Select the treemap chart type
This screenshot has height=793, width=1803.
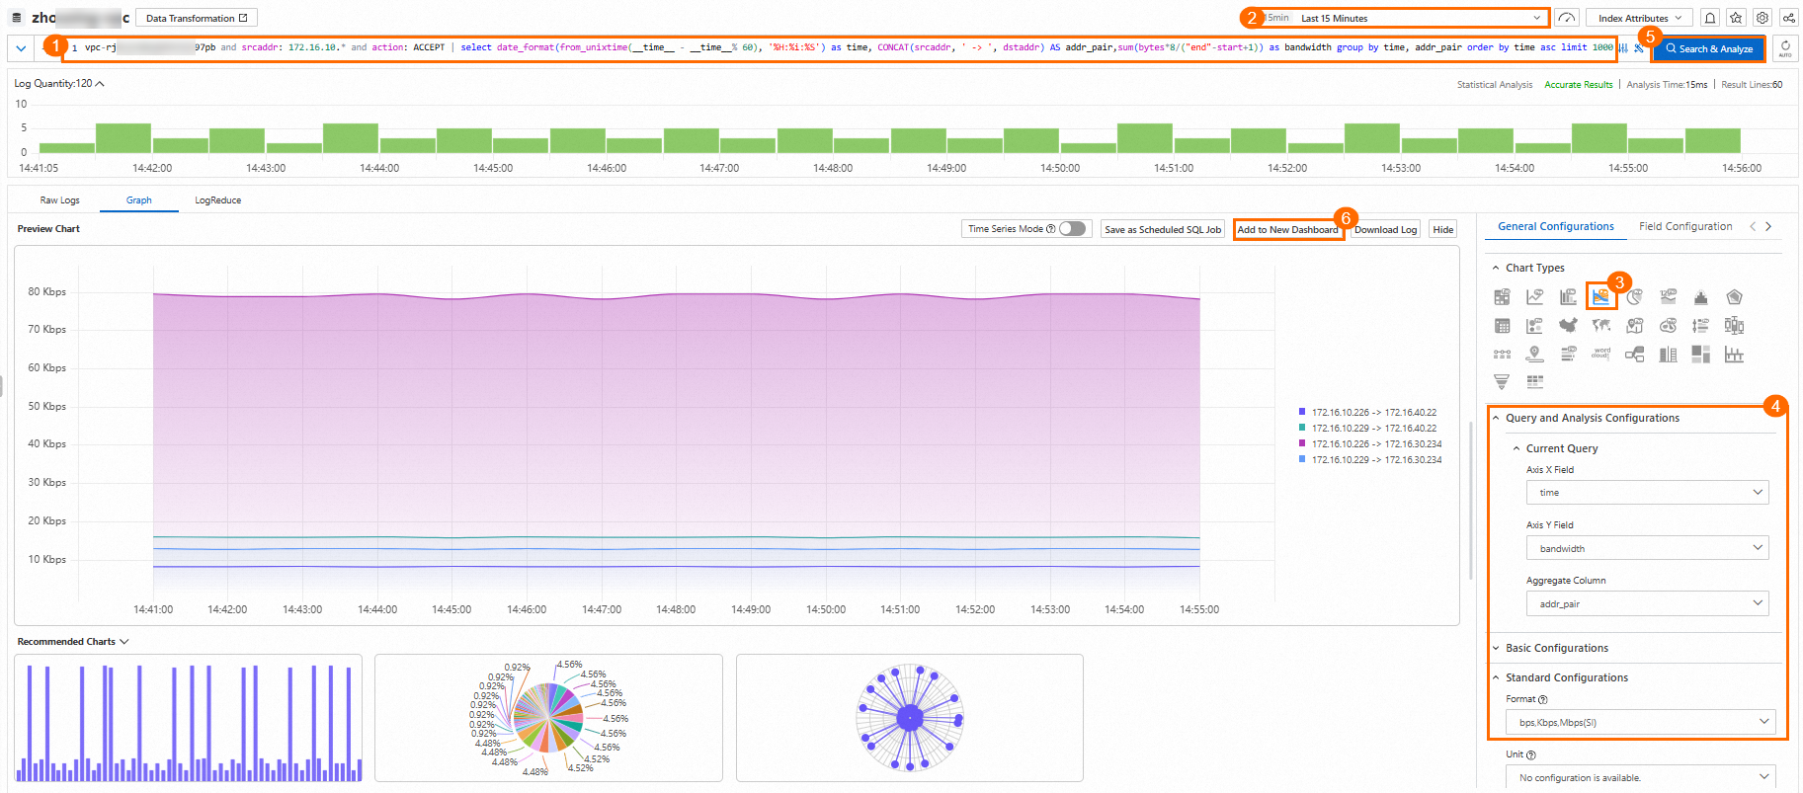pyautogui.click(x=1701, y=354)
